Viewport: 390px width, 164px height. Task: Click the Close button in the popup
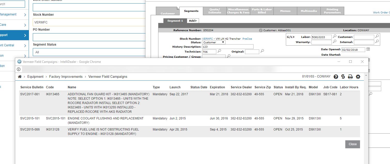click(353, 144)
